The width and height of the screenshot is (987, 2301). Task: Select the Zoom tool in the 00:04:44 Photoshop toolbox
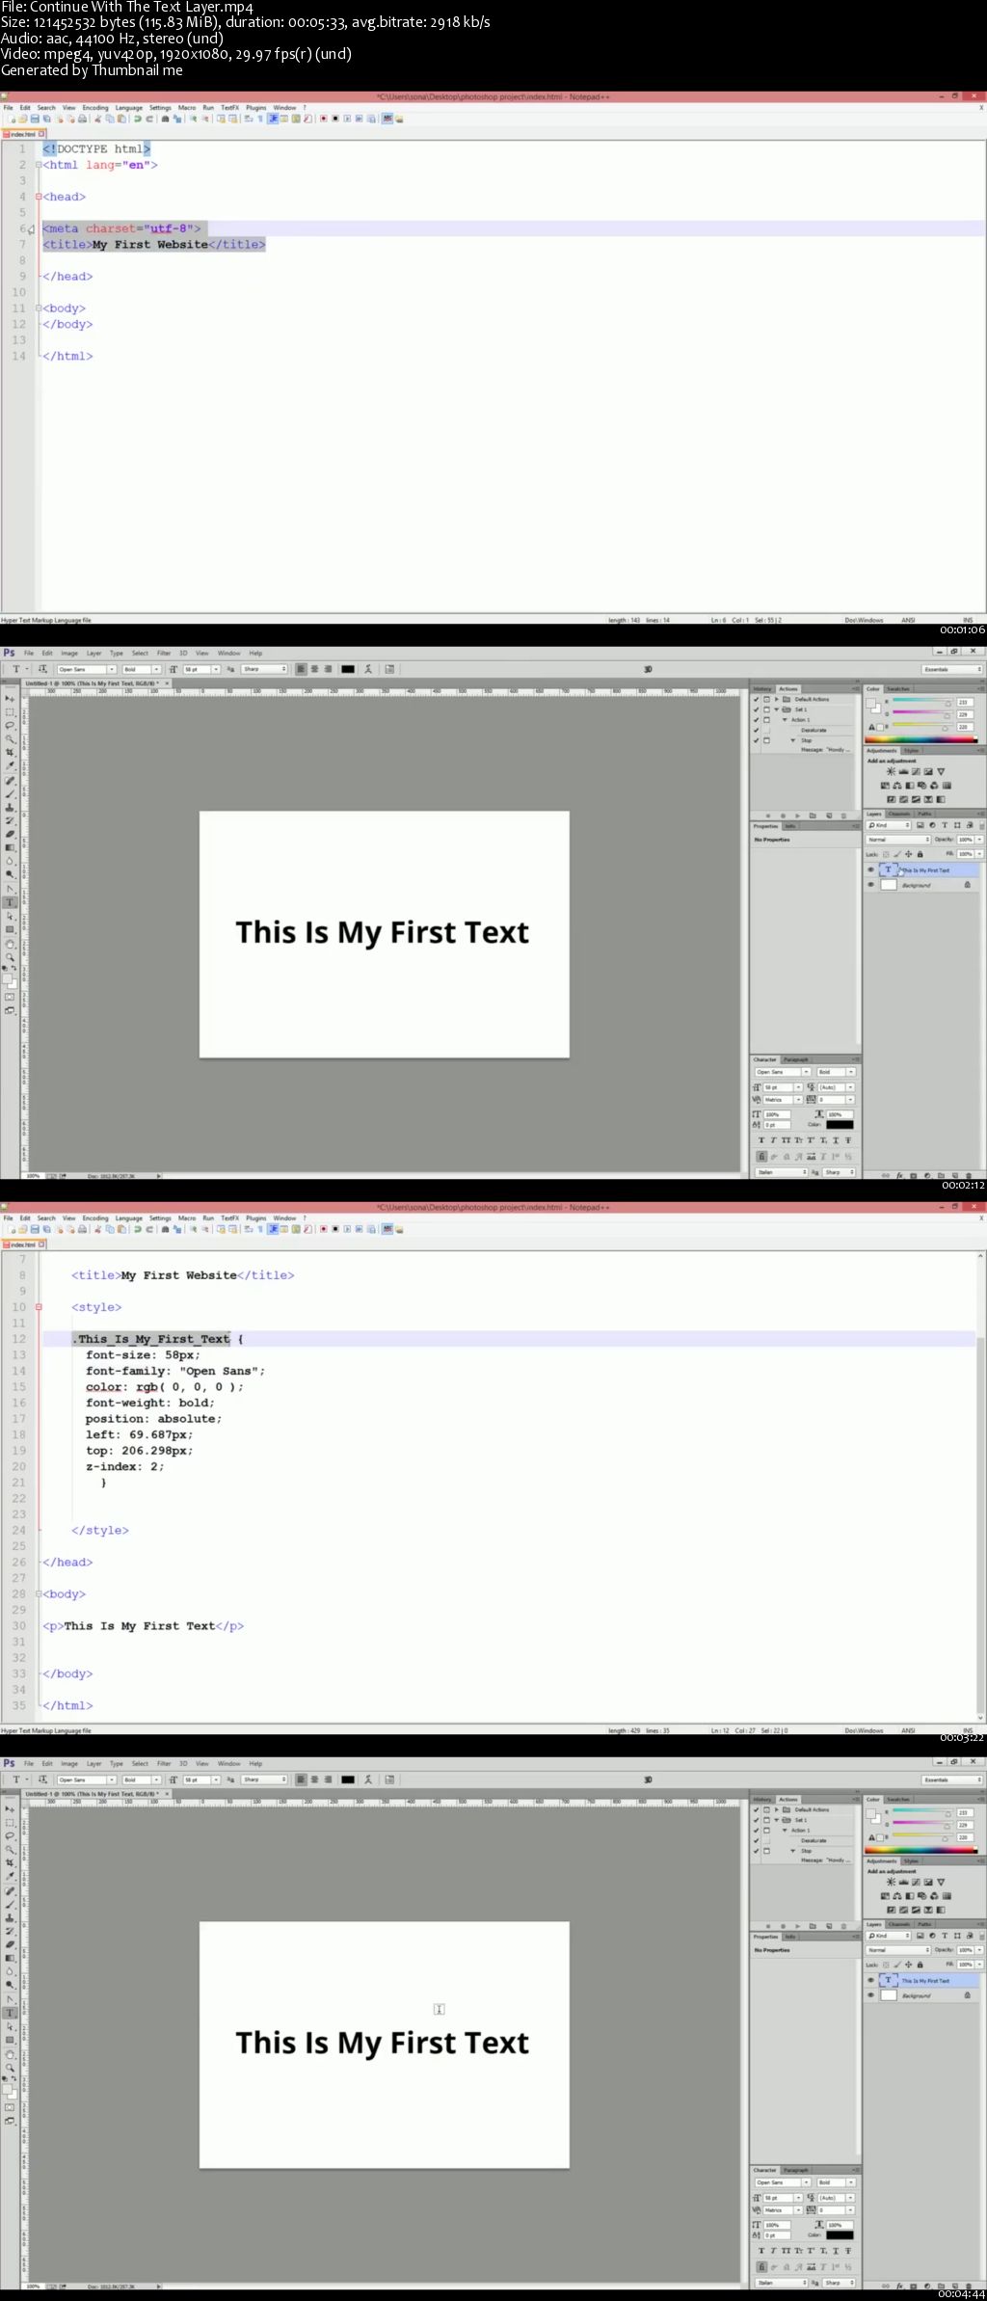pyautogui.click(x=10, y=2069)
